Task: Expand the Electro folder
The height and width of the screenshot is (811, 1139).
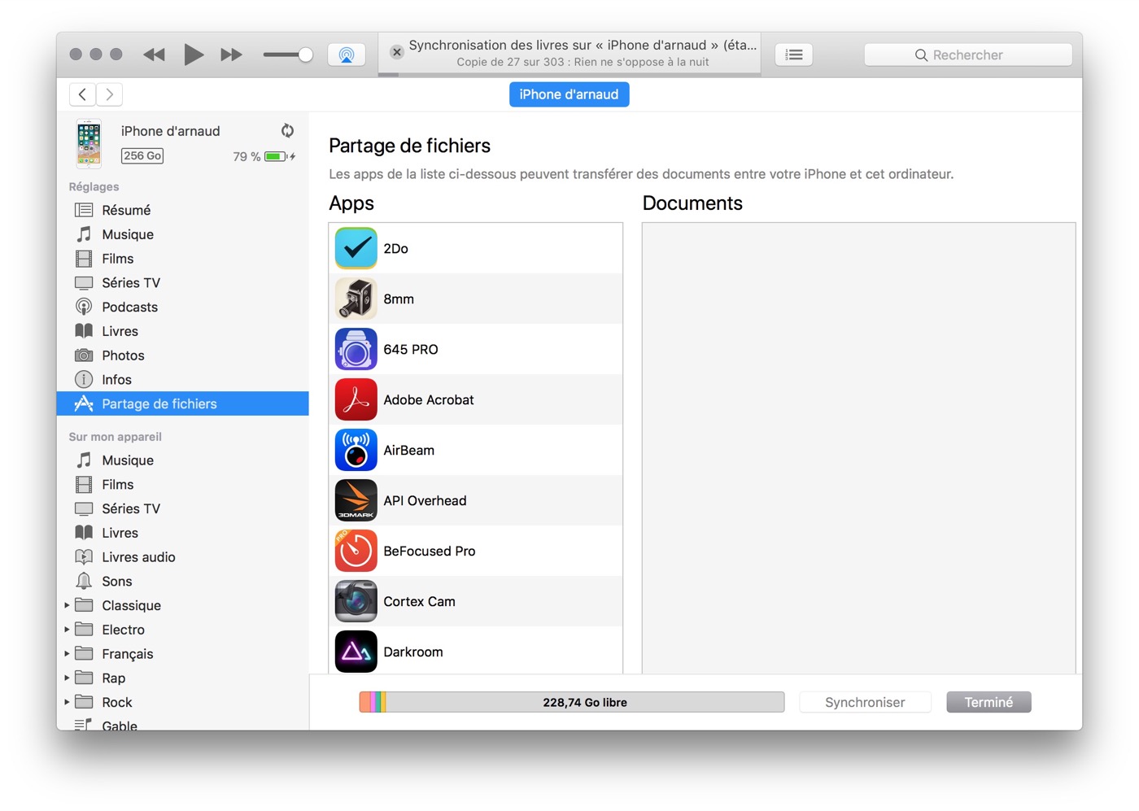Action: click(x=67, y=630)
